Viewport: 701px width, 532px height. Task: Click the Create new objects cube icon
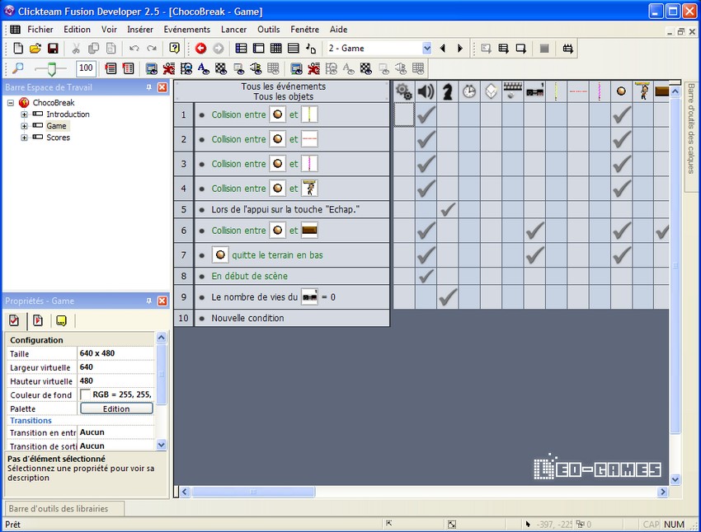(491, 91)
